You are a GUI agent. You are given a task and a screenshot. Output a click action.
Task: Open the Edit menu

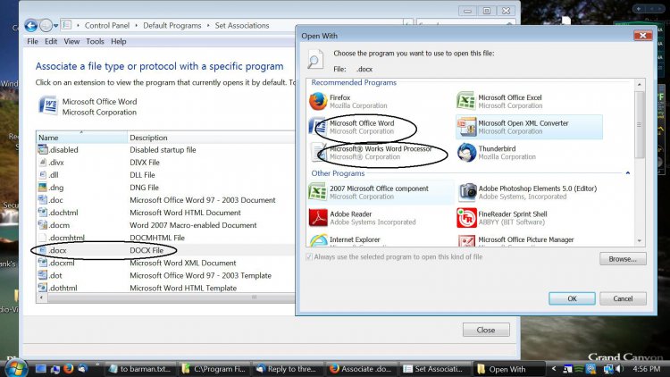51,41
